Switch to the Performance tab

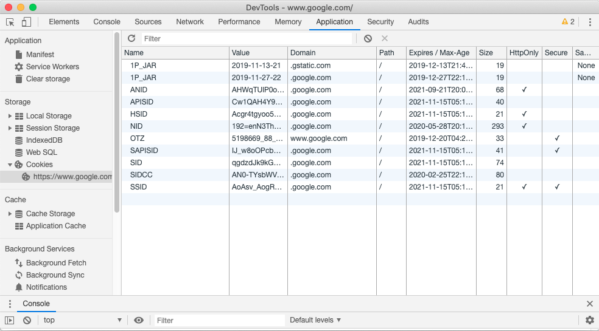click(x=239, y=22)
